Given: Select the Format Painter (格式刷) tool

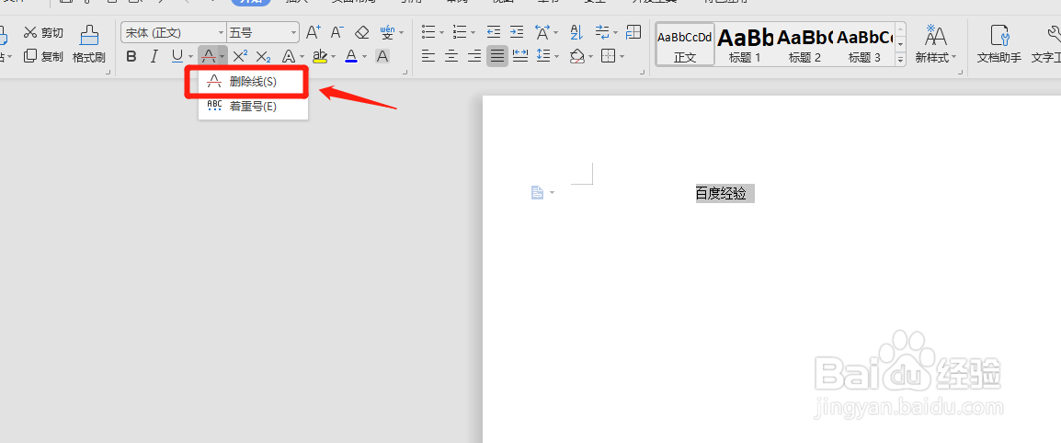Looking at the screenshot, I should click(x=88, y=45).
